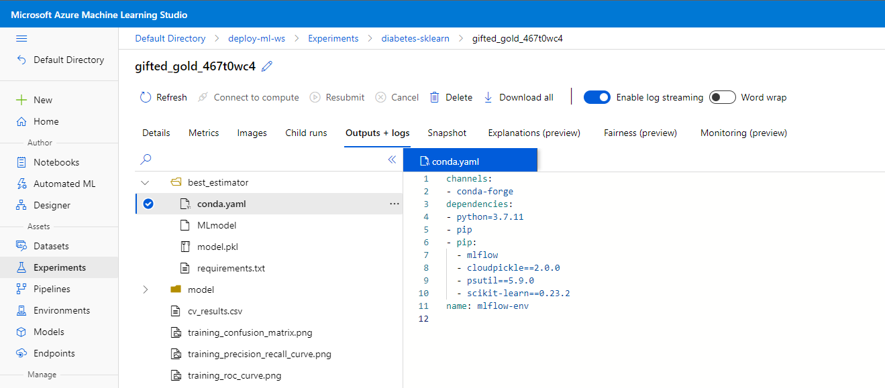
Task: Collapse the file tree panel with double chevron
Action: (393, 159)
